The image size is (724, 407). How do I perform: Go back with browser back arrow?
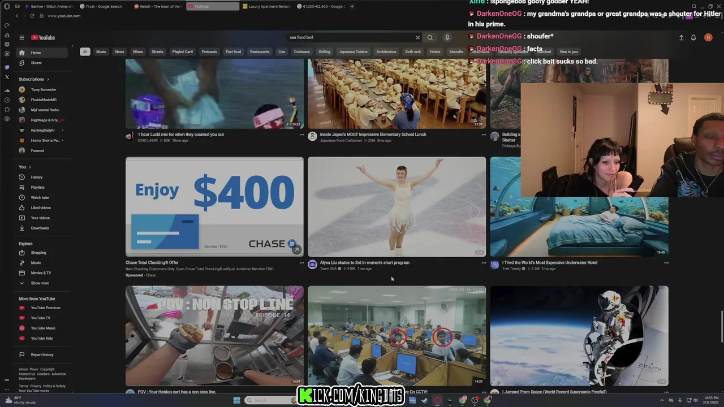tap(17, 16)
